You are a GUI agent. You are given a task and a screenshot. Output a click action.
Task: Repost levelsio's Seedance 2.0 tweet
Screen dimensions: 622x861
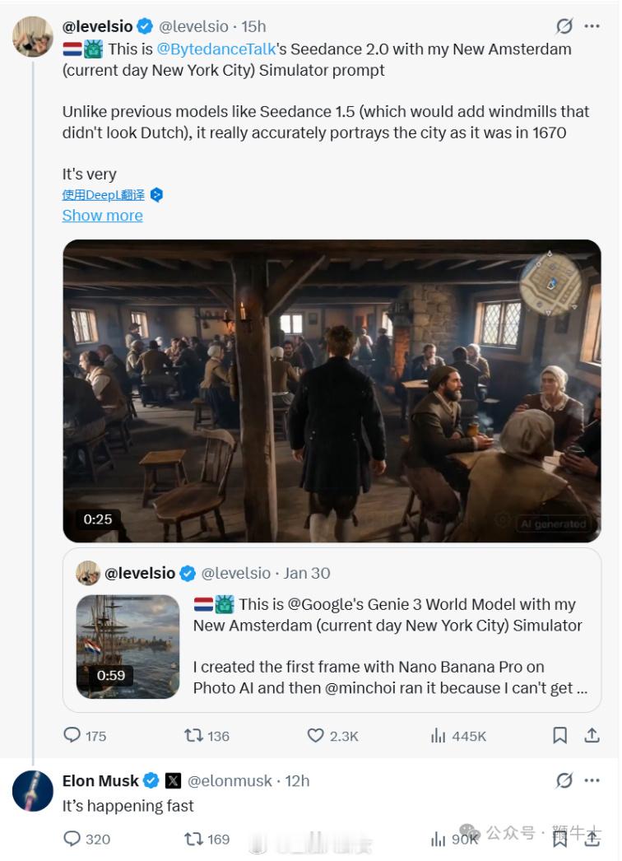click(195, 735)
